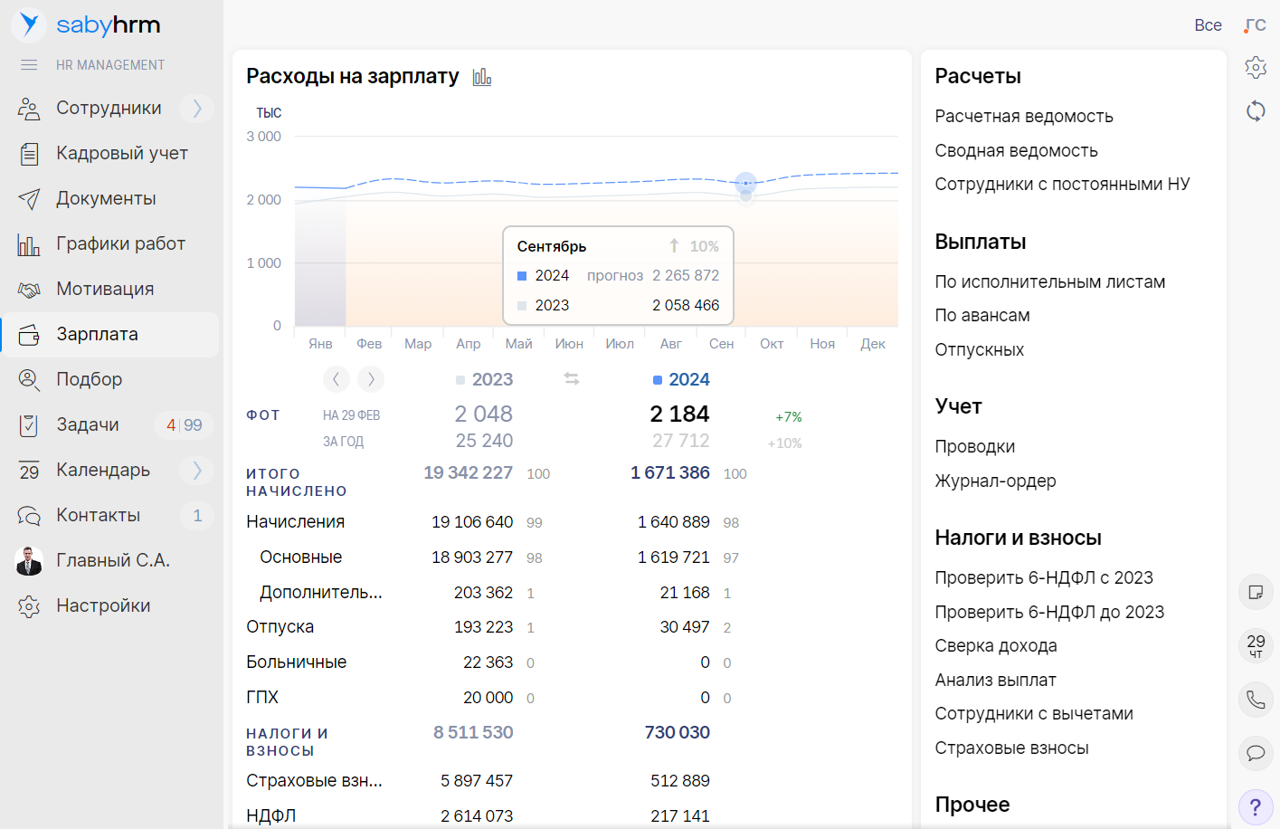1280x829 pixels.
Task: Expand the Календарь submenu chevron
Action: pos(196,469)
